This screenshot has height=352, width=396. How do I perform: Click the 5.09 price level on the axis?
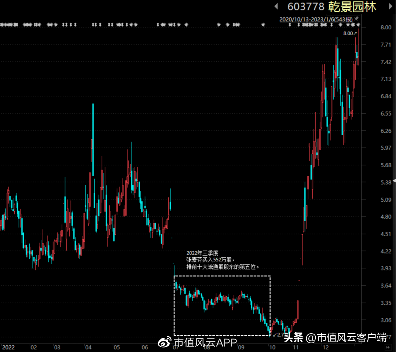pyautogui.click(x=386, y=200)
